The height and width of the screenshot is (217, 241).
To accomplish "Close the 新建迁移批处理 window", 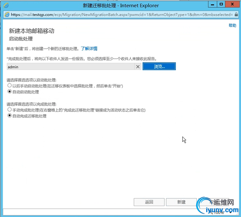I will [x=232, y=5].
